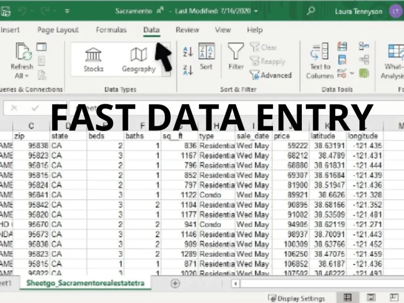Select cell with price 89921
The width and height of the screenshot is (404, 303).
pyautogui.click(x=290, y=195)
